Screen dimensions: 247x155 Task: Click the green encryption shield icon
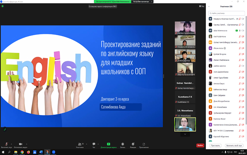(3, 6)
